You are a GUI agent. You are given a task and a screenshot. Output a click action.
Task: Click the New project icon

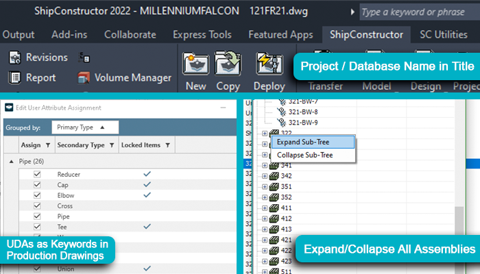point(196,64)
